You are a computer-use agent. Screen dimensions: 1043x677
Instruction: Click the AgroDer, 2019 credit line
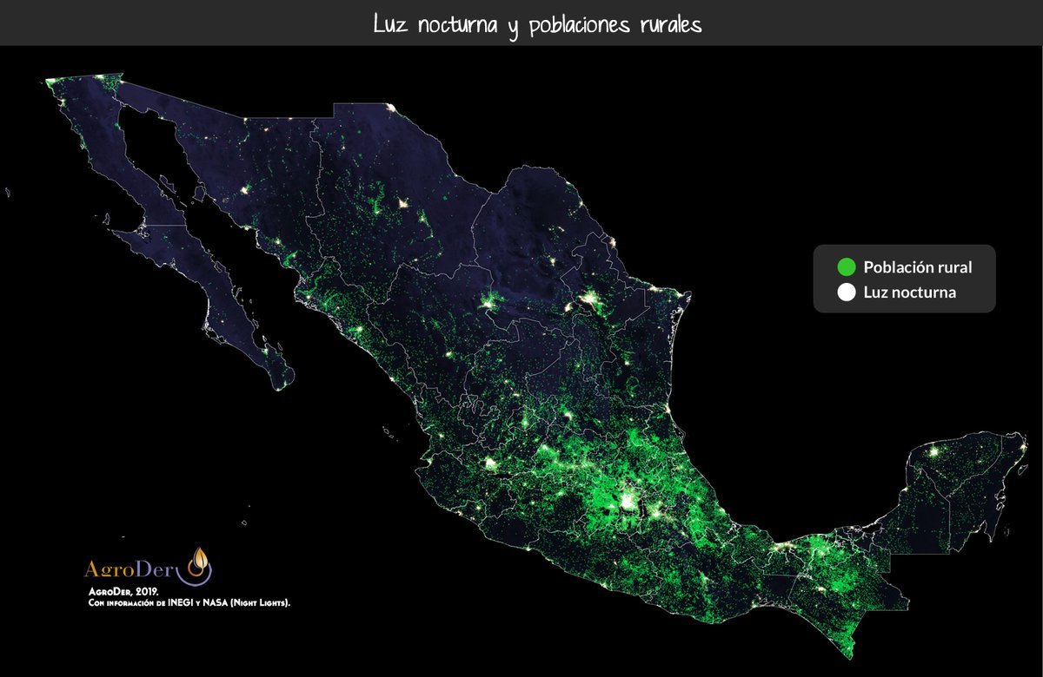(x=130, y=590)
